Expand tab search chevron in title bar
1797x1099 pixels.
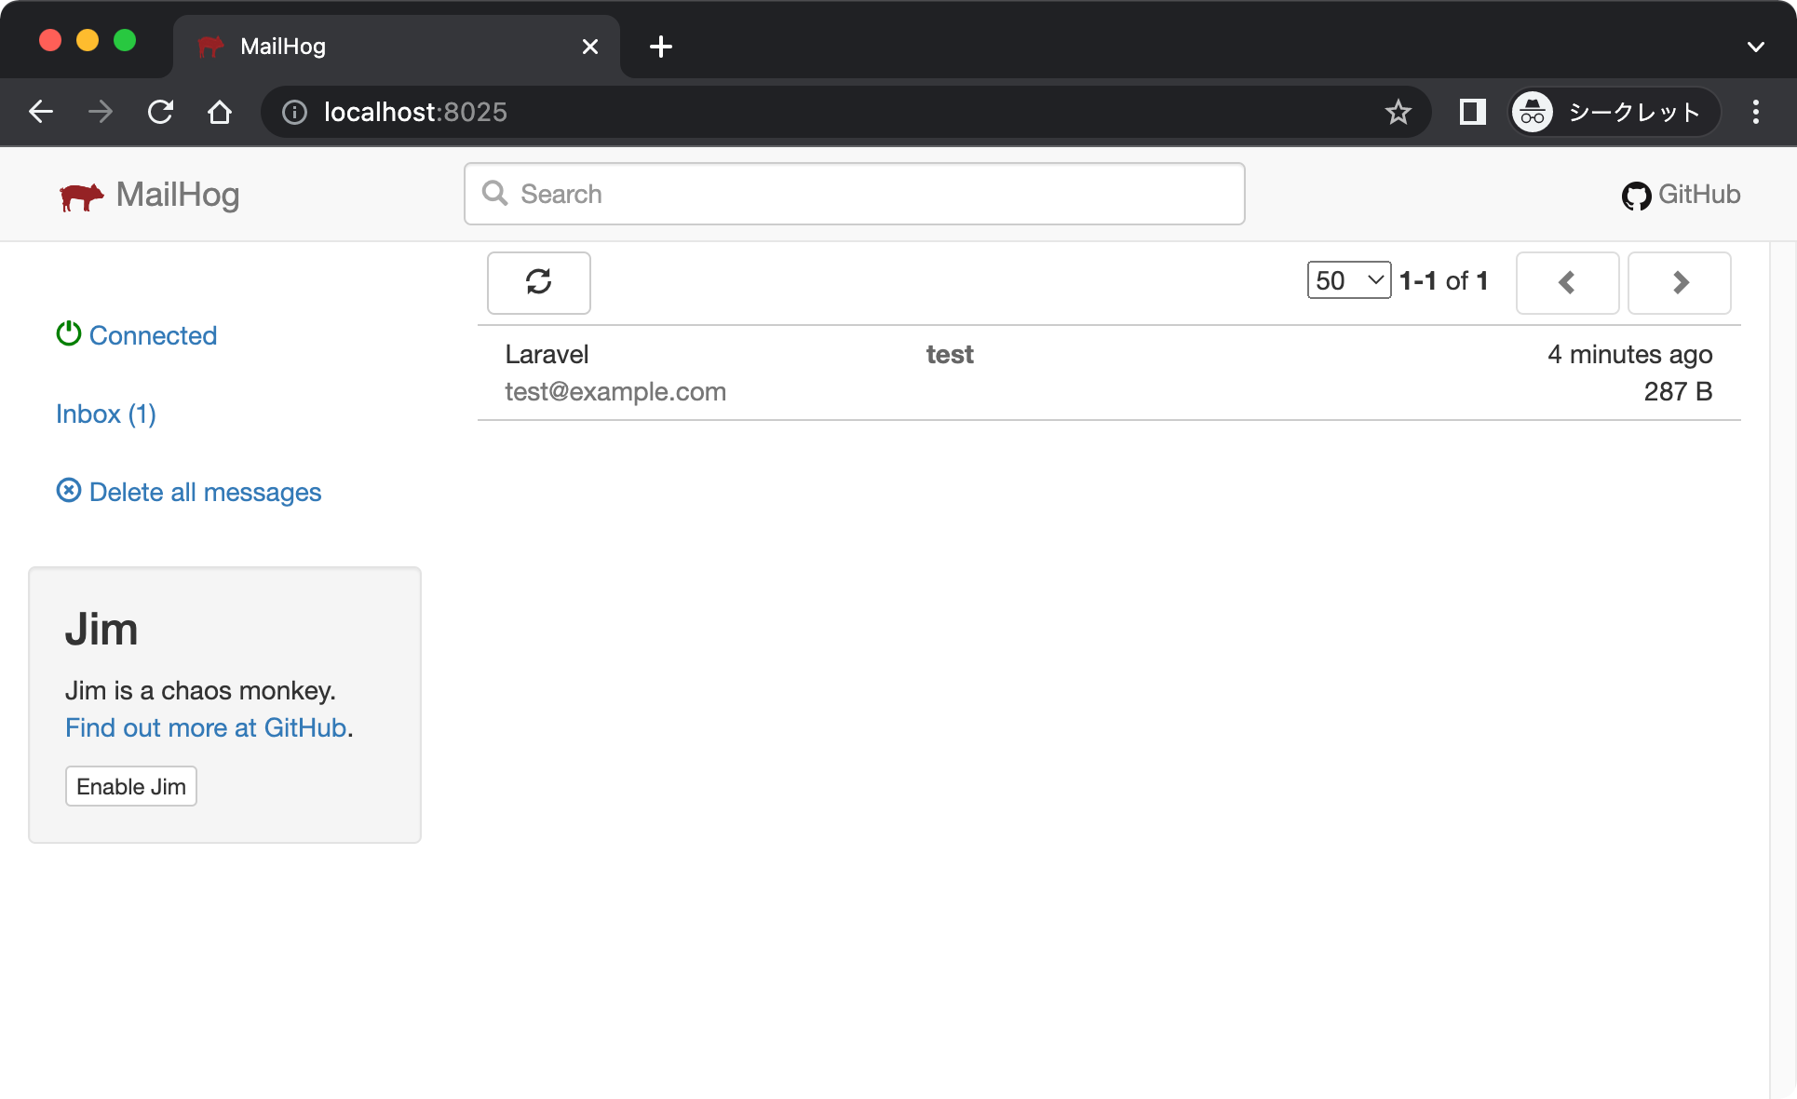click(1755, 47)
